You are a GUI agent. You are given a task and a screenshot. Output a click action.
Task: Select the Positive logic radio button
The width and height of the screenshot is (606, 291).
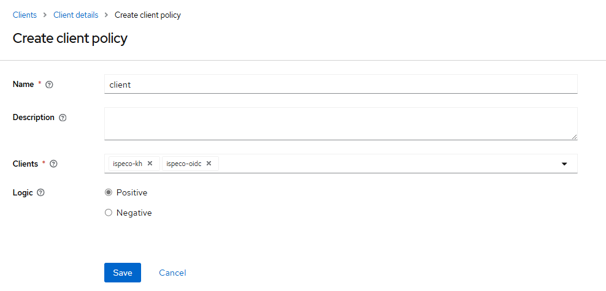coord(109,192)
